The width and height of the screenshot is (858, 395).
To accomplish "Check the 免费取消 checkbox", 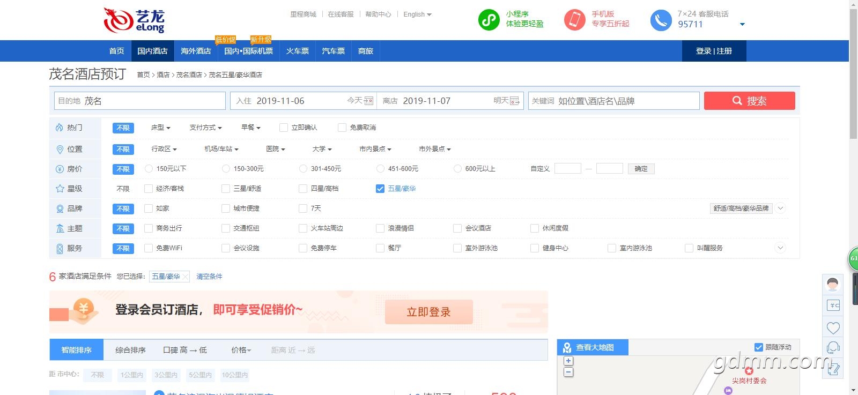I will (342, 128).
